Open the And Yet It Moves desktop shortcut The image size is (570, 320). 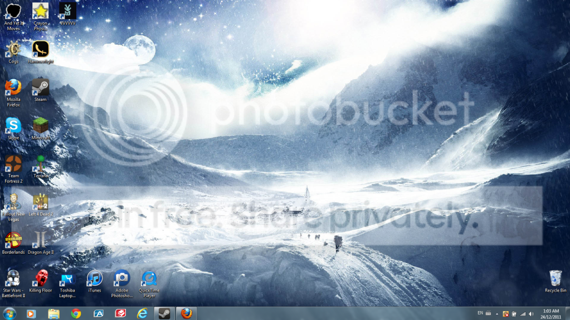click(13, 16)
